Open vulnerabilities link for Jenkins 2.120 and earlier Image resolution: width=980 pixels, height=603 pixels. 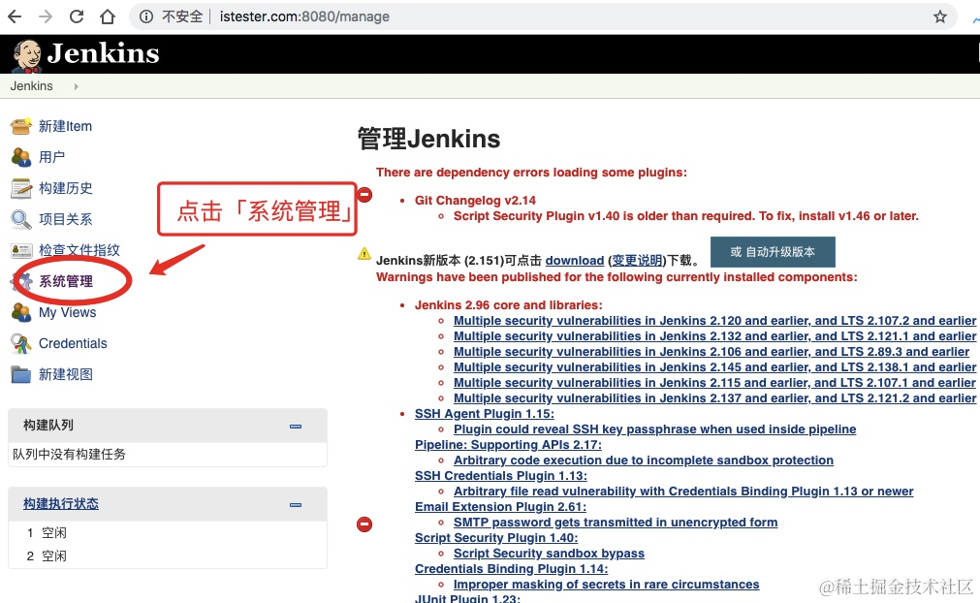(x=714, y=321)
